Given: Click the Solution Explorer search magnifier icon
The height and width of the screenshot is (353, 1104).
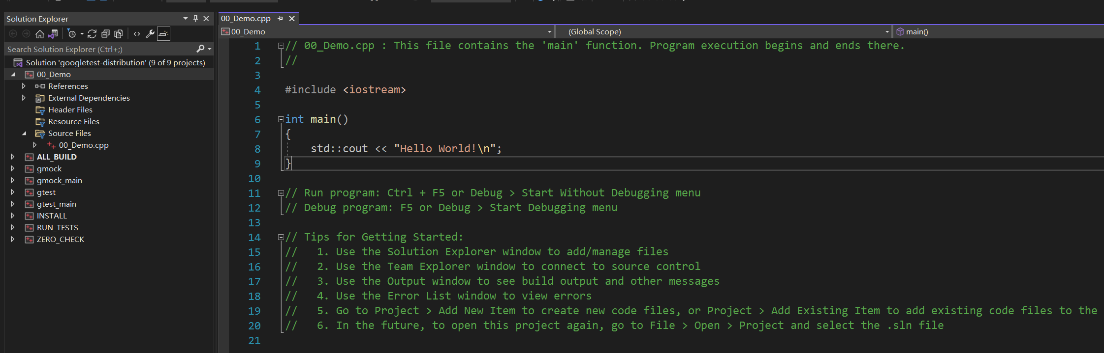Looking at the screenshot, I should [200, 49].
